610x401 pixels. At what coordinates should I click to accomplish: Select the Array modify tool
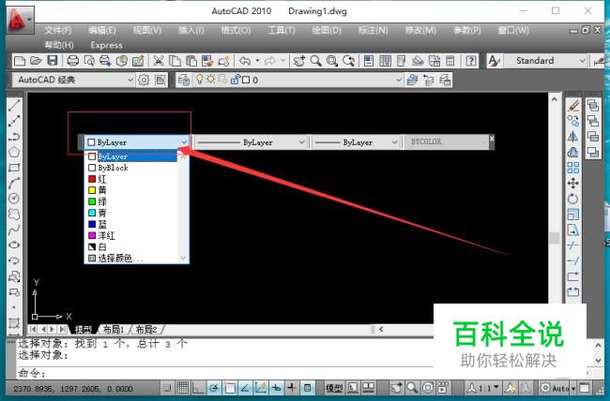click(573, 168)
